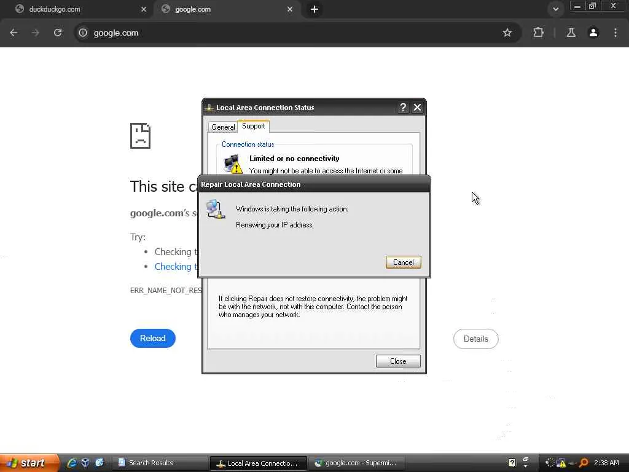The height and width of the screenshot is (472, 629).
Task: Click the orange magnifier tray icon
Action: point(584,463)
